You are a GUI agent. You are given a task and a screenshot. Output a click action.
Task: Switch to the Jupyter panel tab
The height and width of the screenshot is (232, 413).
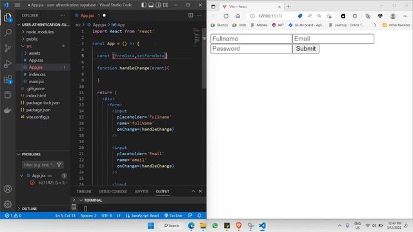tap(141, 191)
